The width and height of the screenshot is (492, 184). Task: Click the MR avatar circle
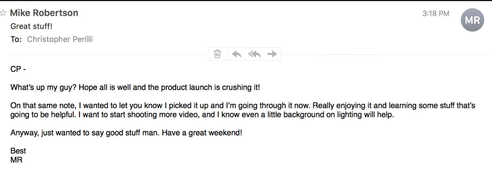coord(472,20)
